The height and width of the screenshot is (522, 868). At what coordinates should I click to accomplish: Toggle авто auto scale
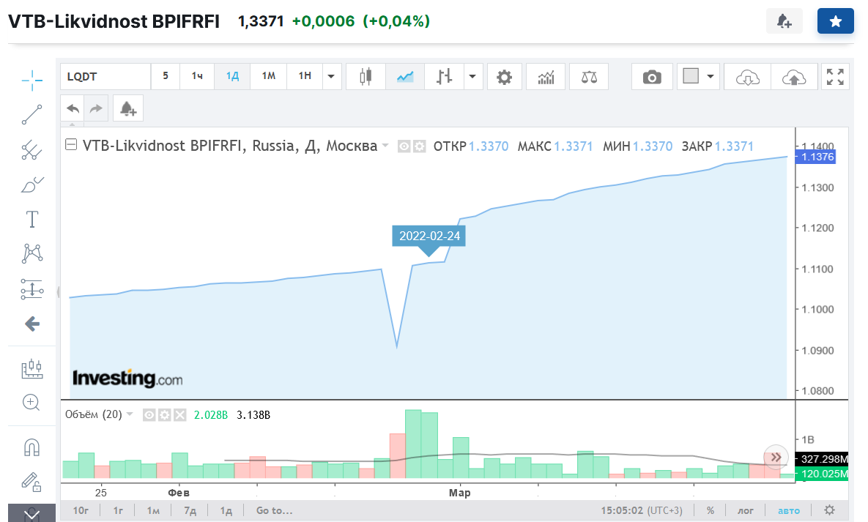[789, 510]
